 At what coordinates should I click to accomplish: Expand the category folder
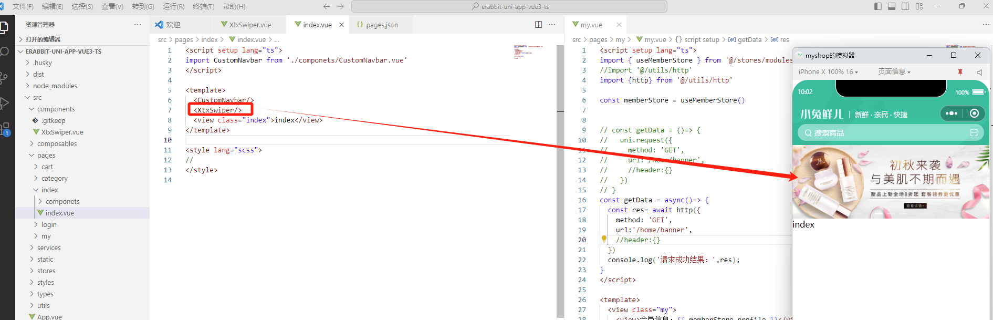(82, 178)
